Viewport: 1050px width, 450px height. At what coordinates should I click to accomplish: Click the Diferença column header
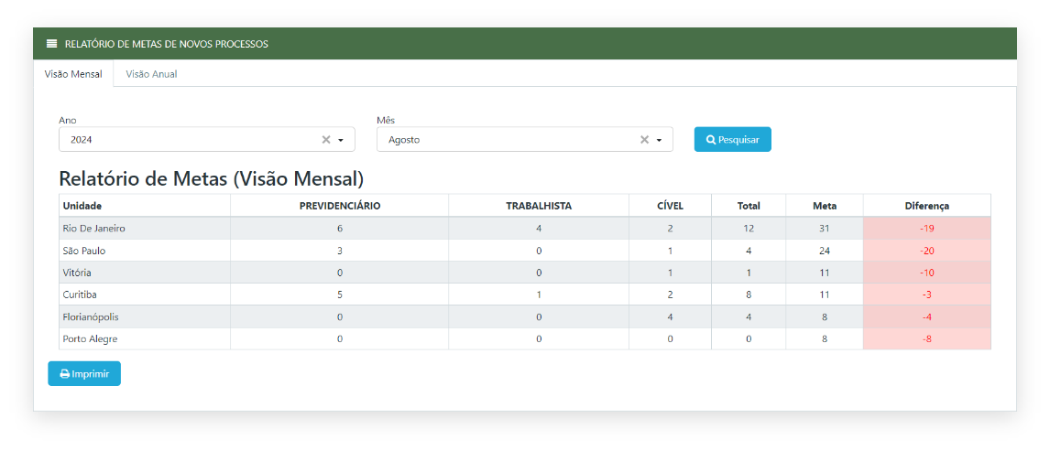(926, 206)
